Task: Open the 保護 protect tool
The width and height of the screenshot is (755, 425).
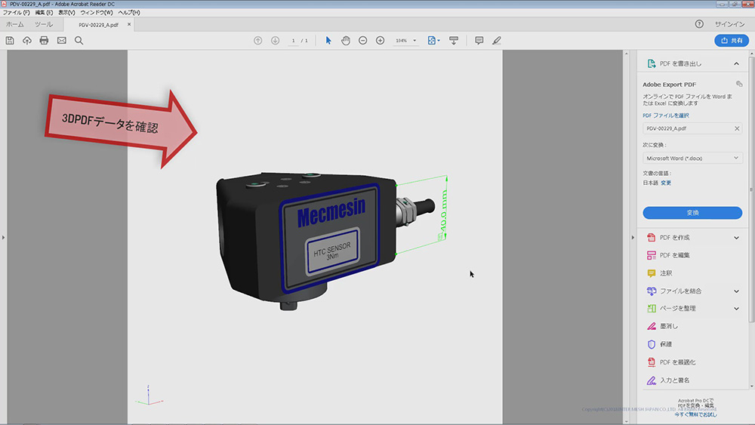Action: point(666,344)
